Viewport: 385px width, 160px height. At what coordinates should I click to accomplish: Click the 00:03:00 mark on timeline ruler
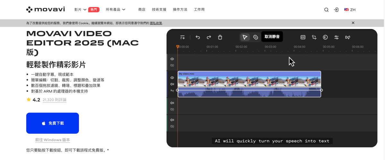pos(270,47)
